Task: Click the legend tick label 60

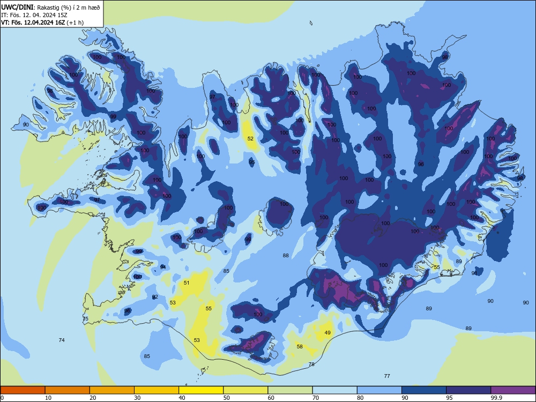Action: coord(271,398)
